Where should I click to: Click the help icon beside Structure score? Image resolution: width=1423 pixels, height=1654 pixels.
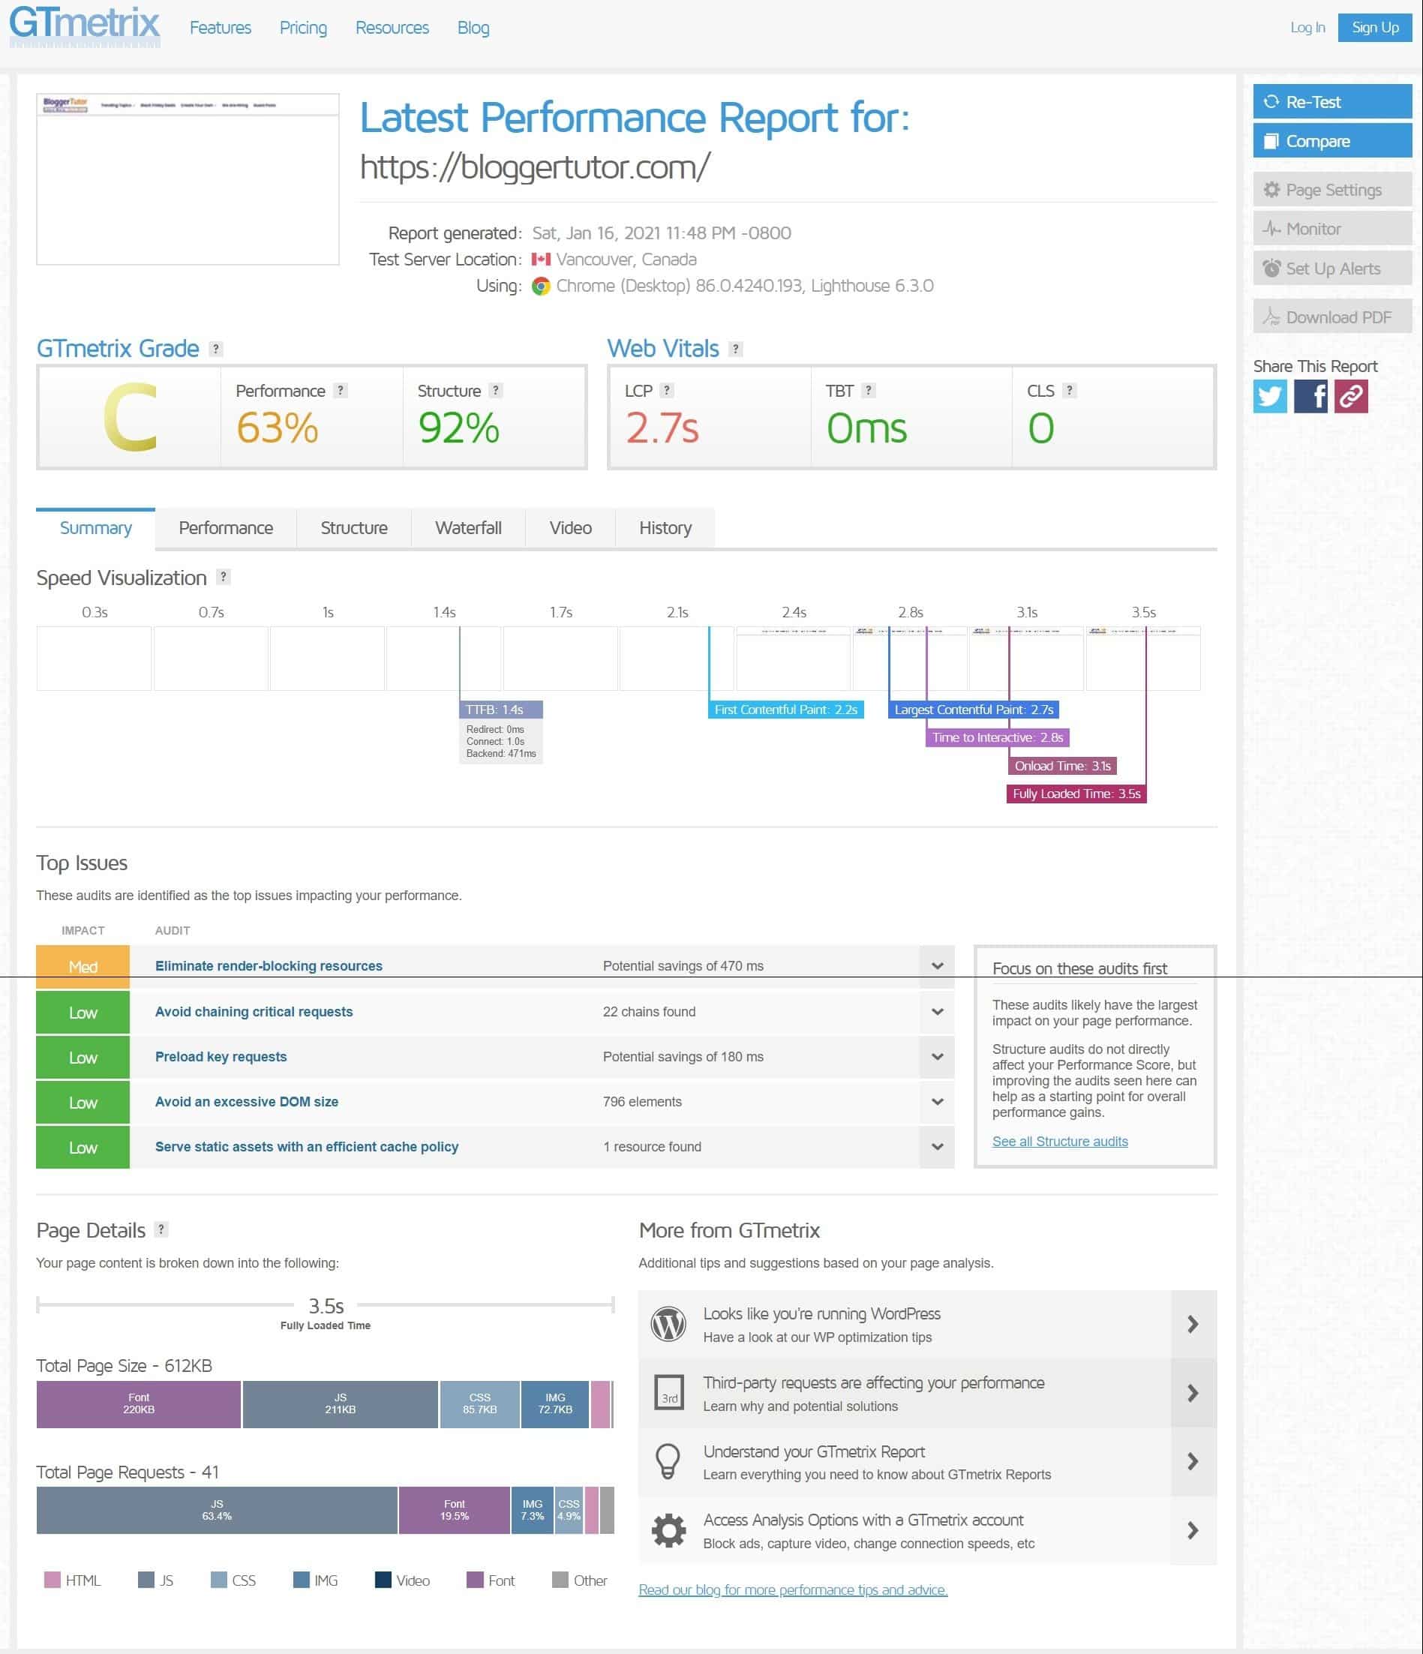(496, 390)
